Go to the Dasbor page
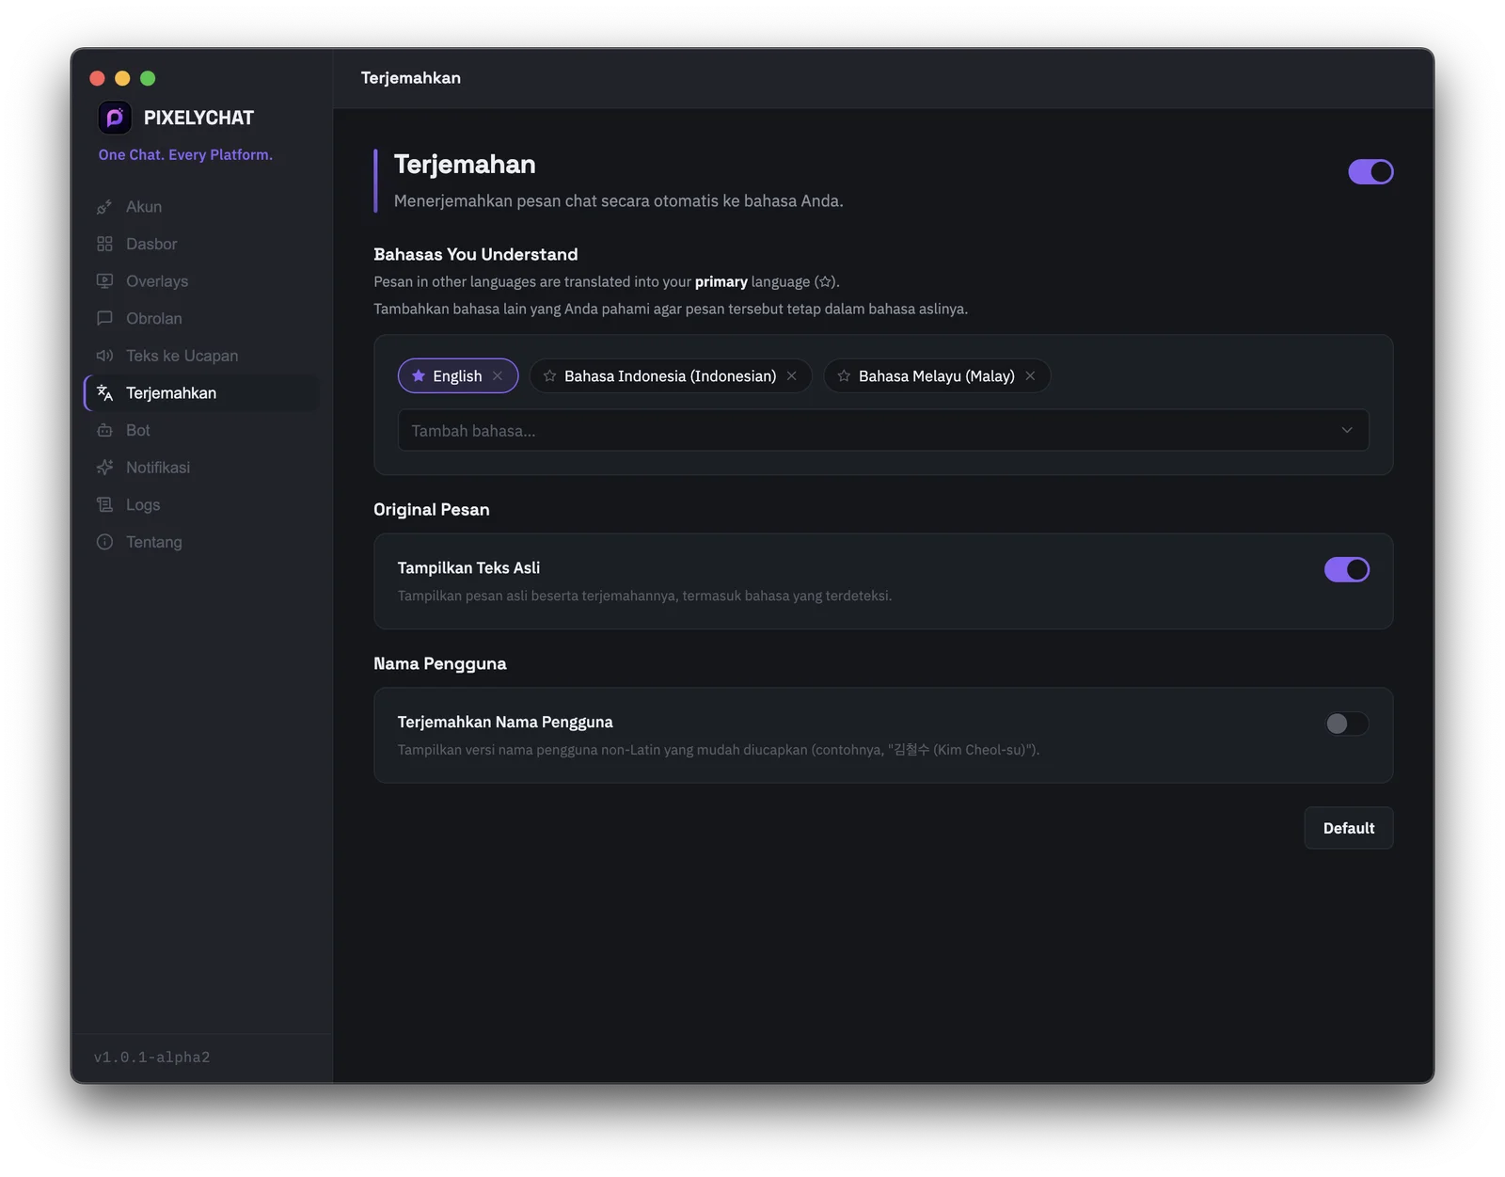 pos(201,244)
